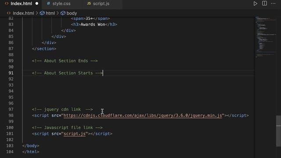Viewport: 281px width, 158px height.
Task: Click the 'Javascript file link' comment
Action: [67, 128]
